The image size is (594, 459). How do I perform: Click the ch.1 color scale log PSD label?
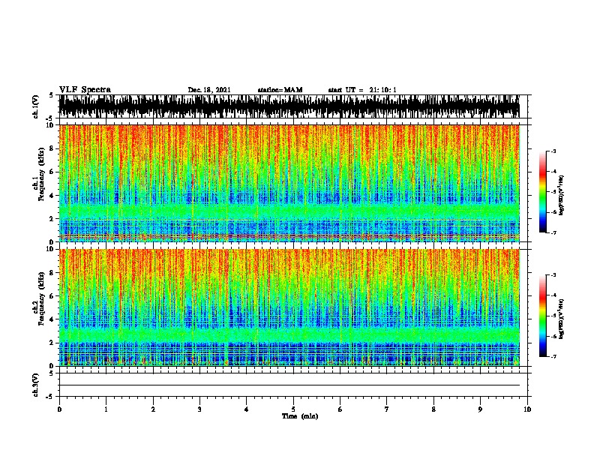[x=561, y=195]
